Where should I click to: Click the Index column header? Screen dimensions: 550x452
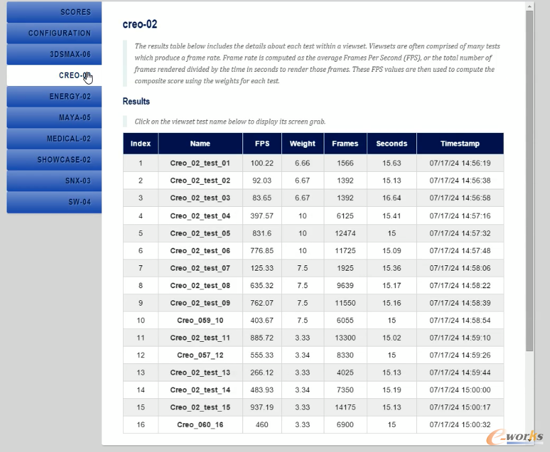point(140,144)
